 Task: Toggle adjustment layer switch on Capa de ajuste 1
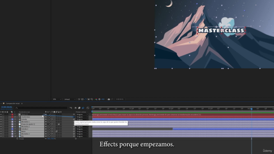[59, 124]
